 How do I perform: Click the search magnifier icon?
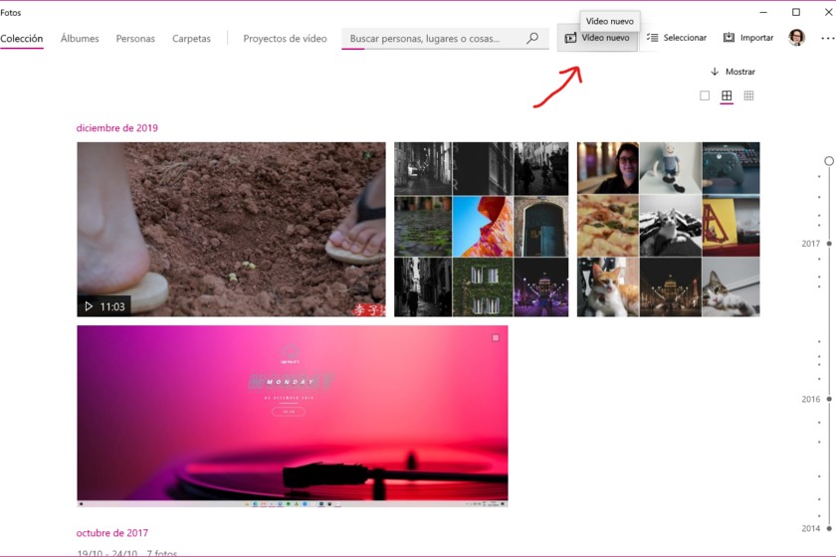[532, 38]
